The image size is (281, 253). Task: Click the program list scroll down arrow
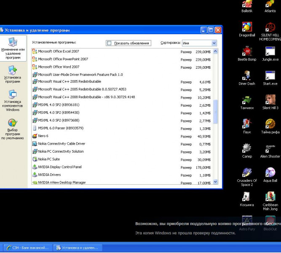tap(215, 182)
